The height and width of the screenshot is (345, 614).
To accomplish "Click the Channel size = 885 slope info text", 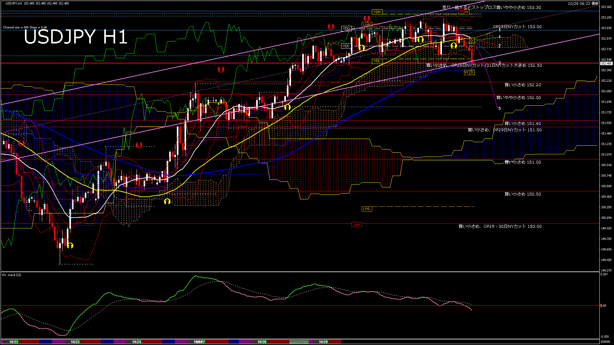I will 25,27.
